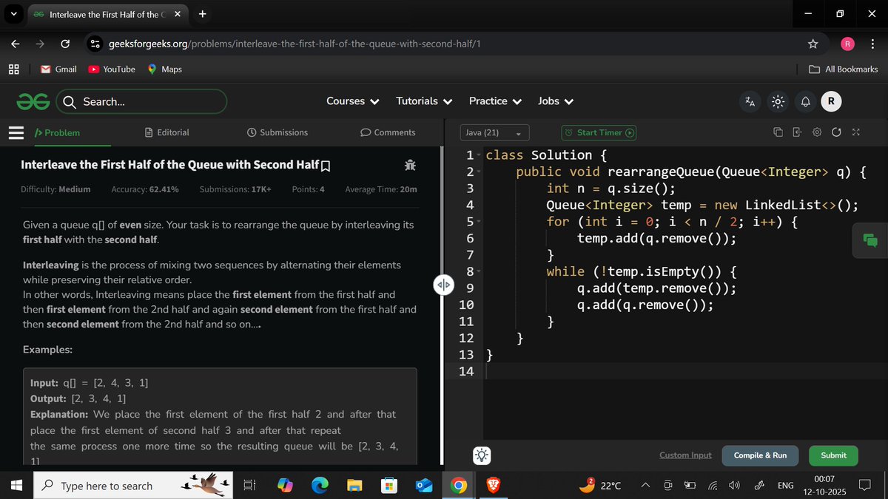Screen dimensions: 888x499
Task: Launch Microsoft Edge from the taskbar
Action: coord(320,486)
